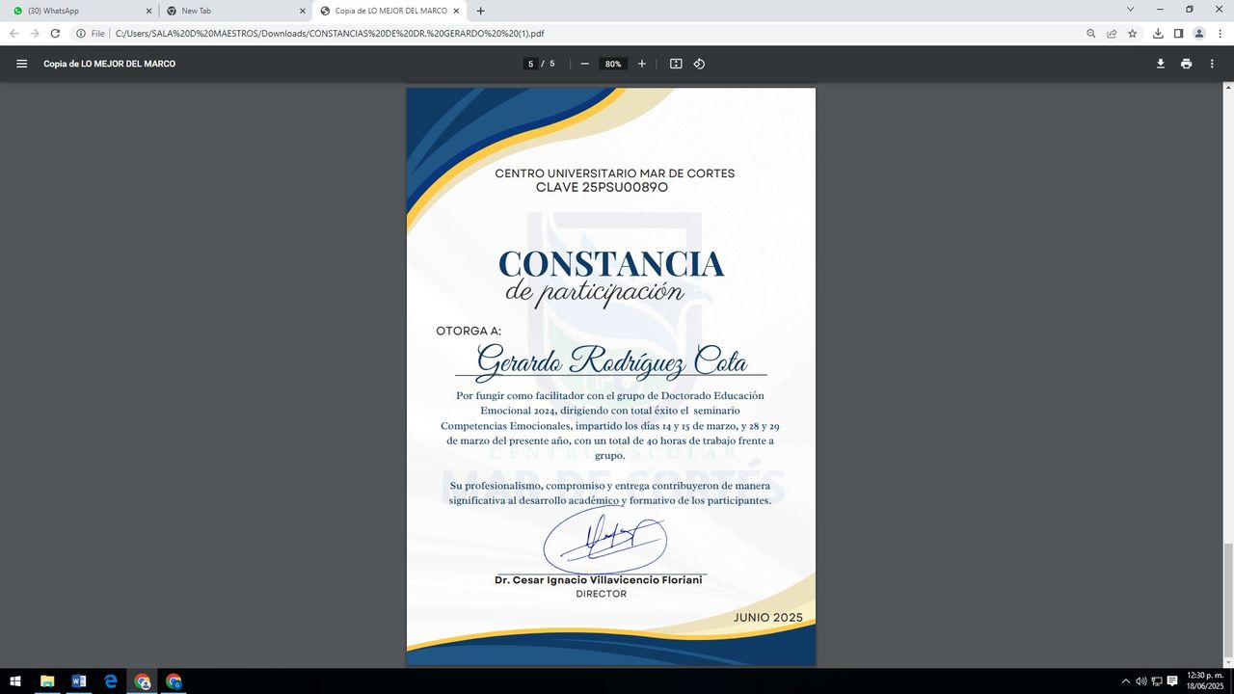
Task: Click the fit to page icon
Action: 676,64
